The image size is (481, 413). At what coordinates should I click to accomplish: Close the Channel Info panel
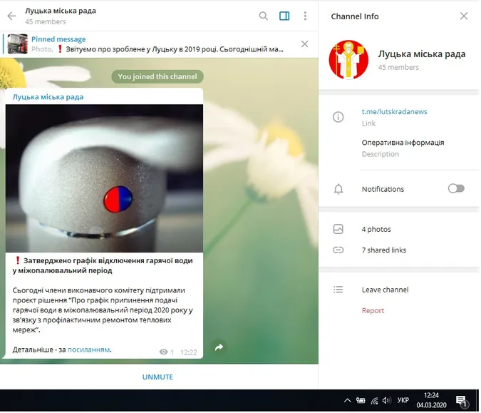(464, 16)
